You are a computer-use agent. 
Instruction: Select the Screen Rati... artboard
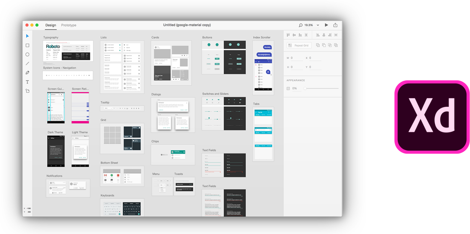coord(80,108)
